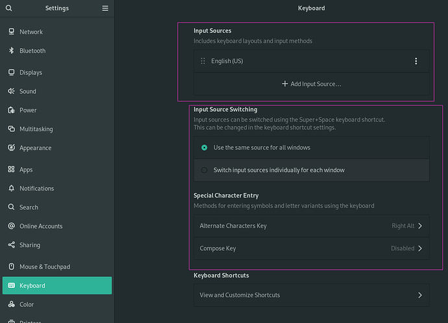Go to Displays settings panel

(31, 73)
